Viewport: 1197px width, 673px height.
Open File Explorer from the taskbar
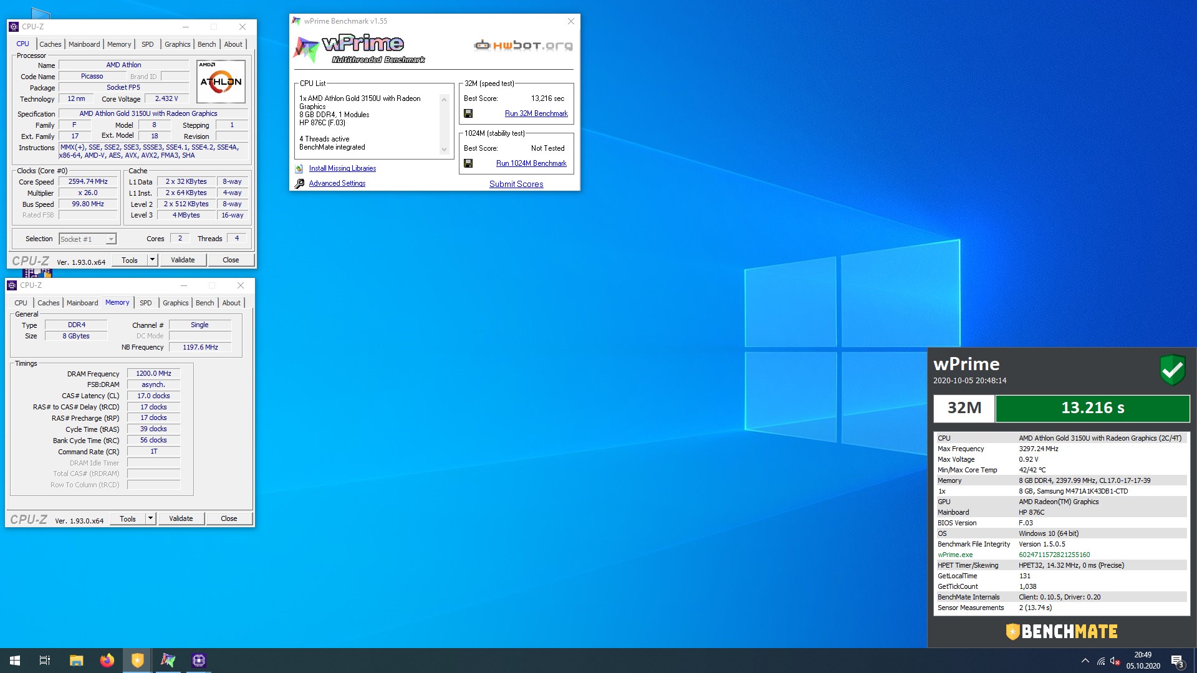click(x=76, y=661)
